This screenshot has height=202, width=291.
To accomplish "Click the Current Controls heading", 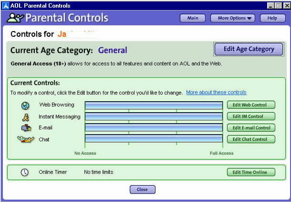I will pyautogui.click(x=35, y=83).
